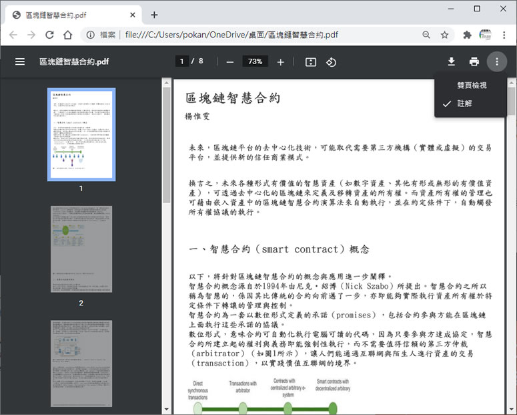Open the Chrome extensions puzzle icon
Image resolution: width=517 pixels, height=415 pixels.
(x=467, y=35)
